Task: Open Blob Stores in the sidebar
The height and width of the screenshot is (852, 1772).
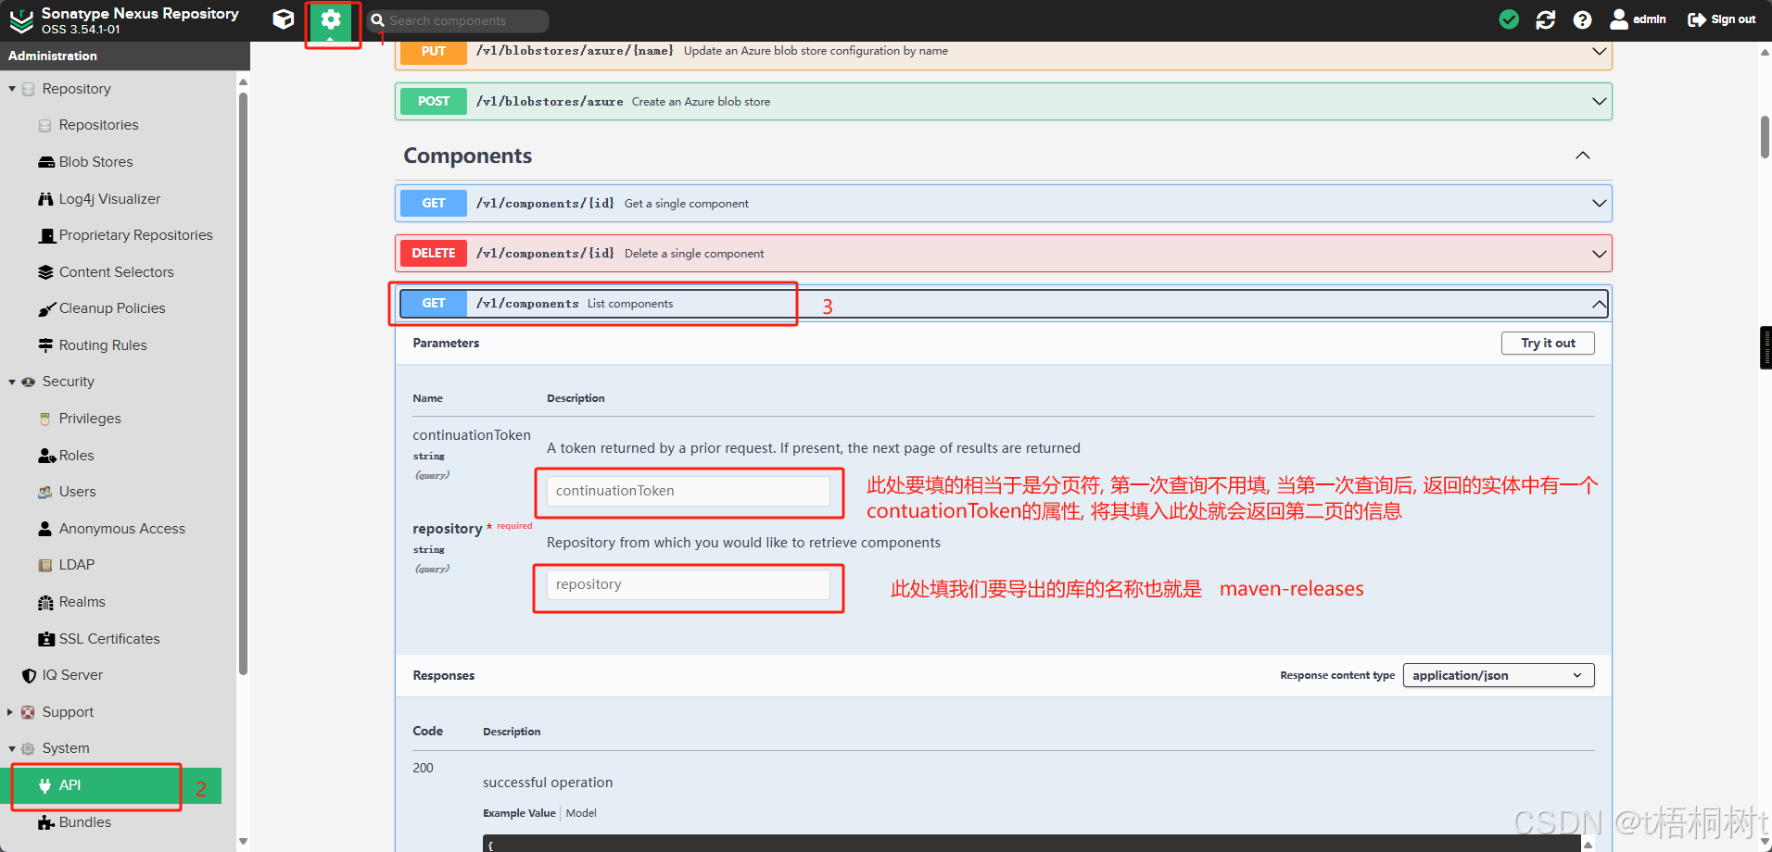Action: (95, 162)
